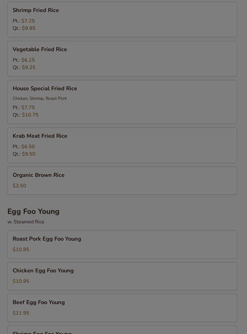Click the Egg Foo Young section heading
This screenshot has height=334, width=247.
[33, 211]
